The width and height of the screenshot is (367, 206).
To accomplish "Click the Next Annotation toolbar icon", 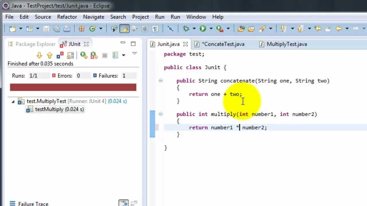I will coord(283,29).
